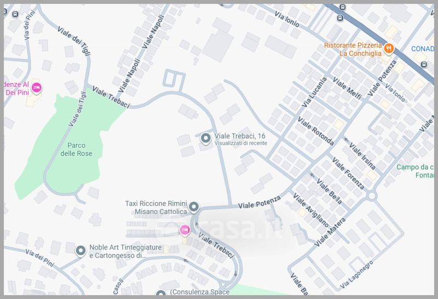
Task: Open the Noble Art Tinteggiature pin
Action: click(x=81, y=251)
